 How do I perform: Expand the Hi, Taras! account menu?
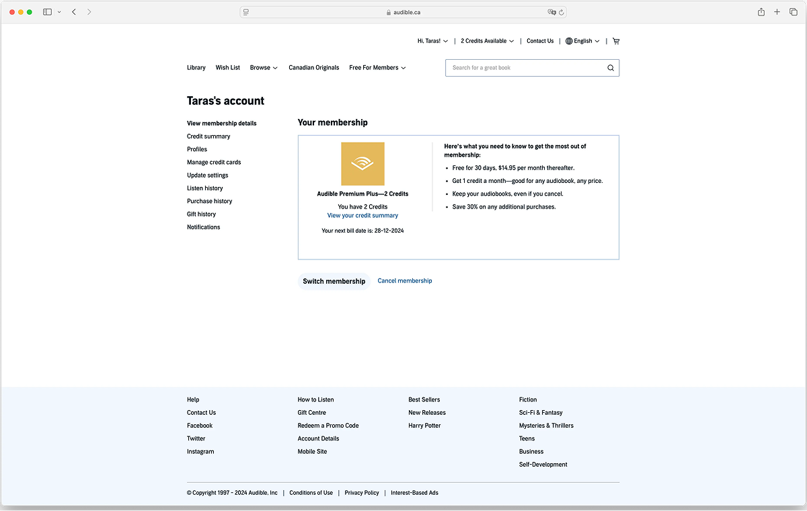pos(432,41)
